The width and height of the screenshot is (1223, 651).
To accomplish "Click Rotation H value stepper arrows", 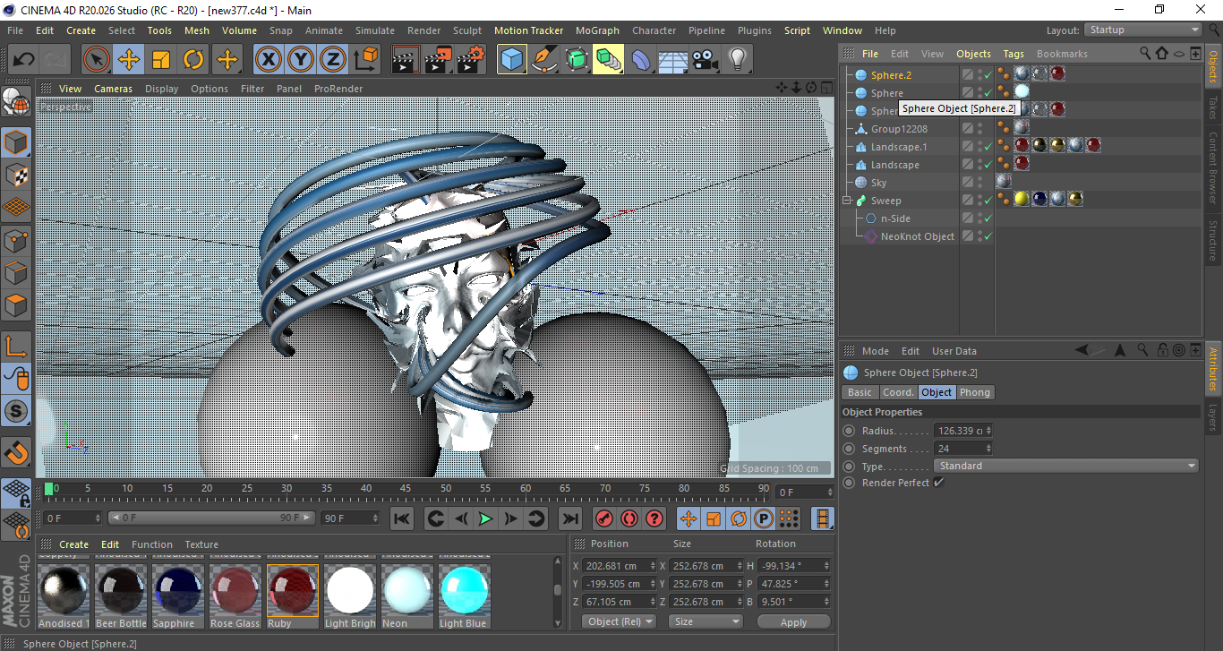I will tap(826, 566).
